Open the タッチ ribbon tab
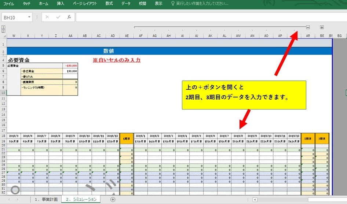The width and height of the screenshot is (347, 204). pos(26,4)
